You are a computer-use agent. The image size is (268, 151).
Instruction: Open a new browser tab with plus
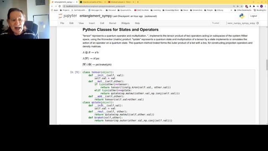pyautogui.click(x=138, y=2)
